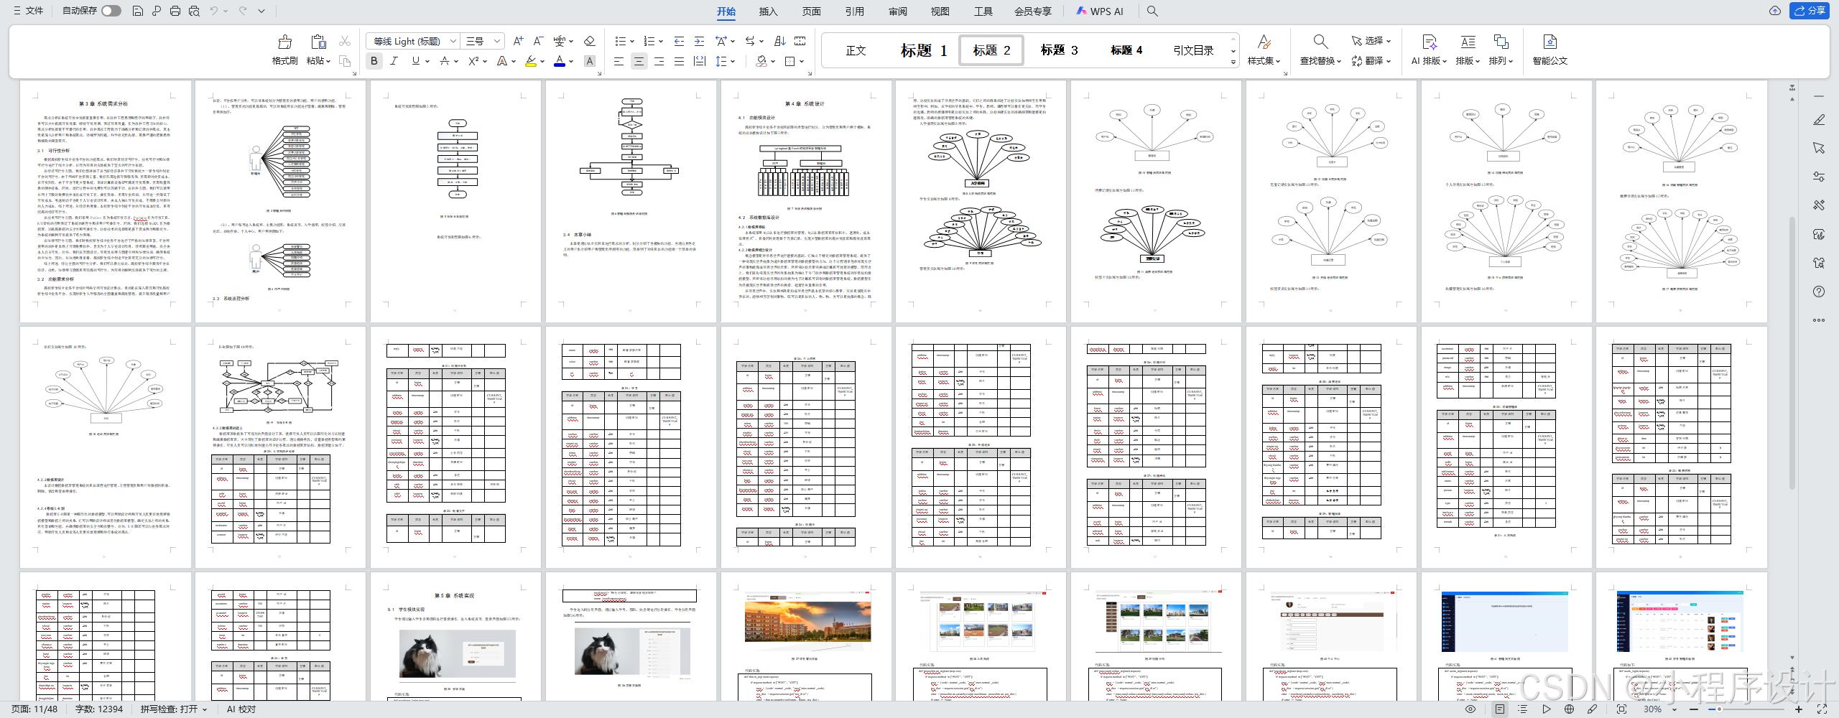Open the font name dropdown (等线 Light)
The height and width of the screenshot is (718, 1839).
point(453,41)
